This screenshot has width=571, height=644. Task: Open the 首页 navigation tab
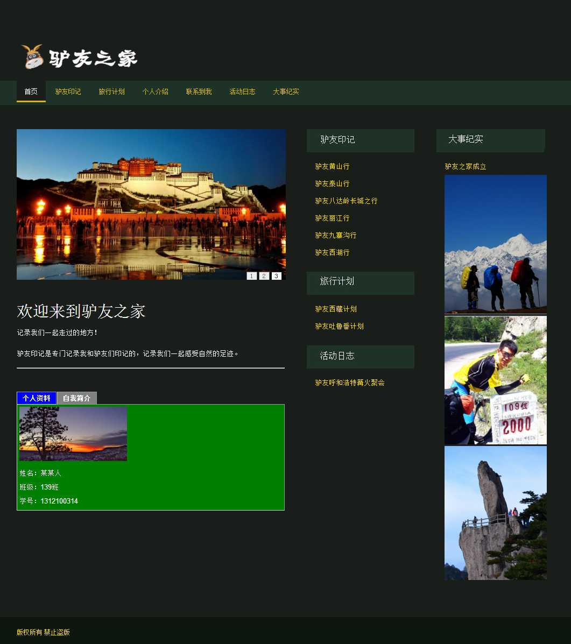[31, 91]
